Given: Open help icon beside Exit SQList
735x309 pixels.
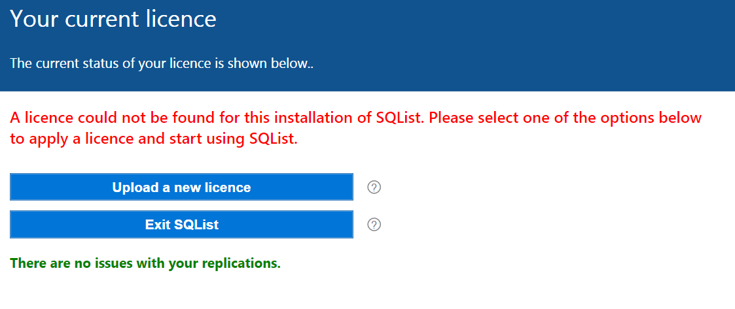Looking at the screenshot, I should pos(374,225).
